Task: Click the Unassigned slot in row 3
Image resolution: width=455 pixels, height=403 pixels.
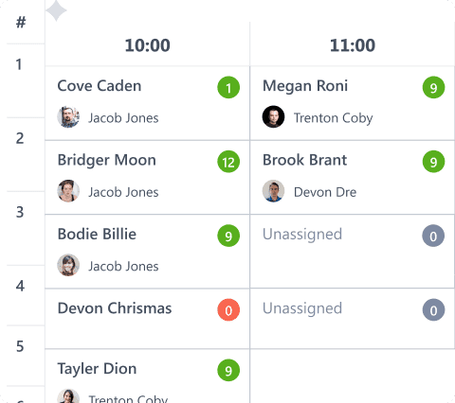Action: pos(353,252)
